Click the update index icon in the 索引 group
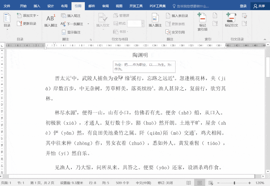The width and height of the screenshot is (270, 186). pyautogui.click(x=215, y=23)
